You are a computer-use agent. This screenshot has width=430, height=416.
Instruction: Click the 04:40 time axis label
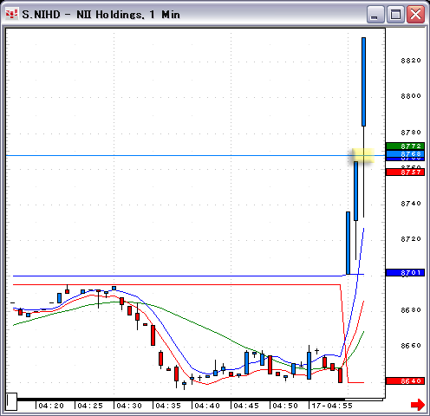coord(207,406)
